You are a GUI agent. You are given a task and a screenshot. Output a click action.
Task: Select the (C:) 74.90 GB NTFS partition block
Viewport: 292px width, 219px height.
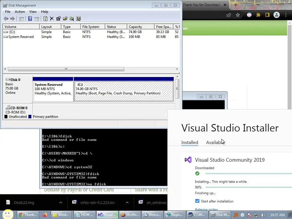point(124,89)
